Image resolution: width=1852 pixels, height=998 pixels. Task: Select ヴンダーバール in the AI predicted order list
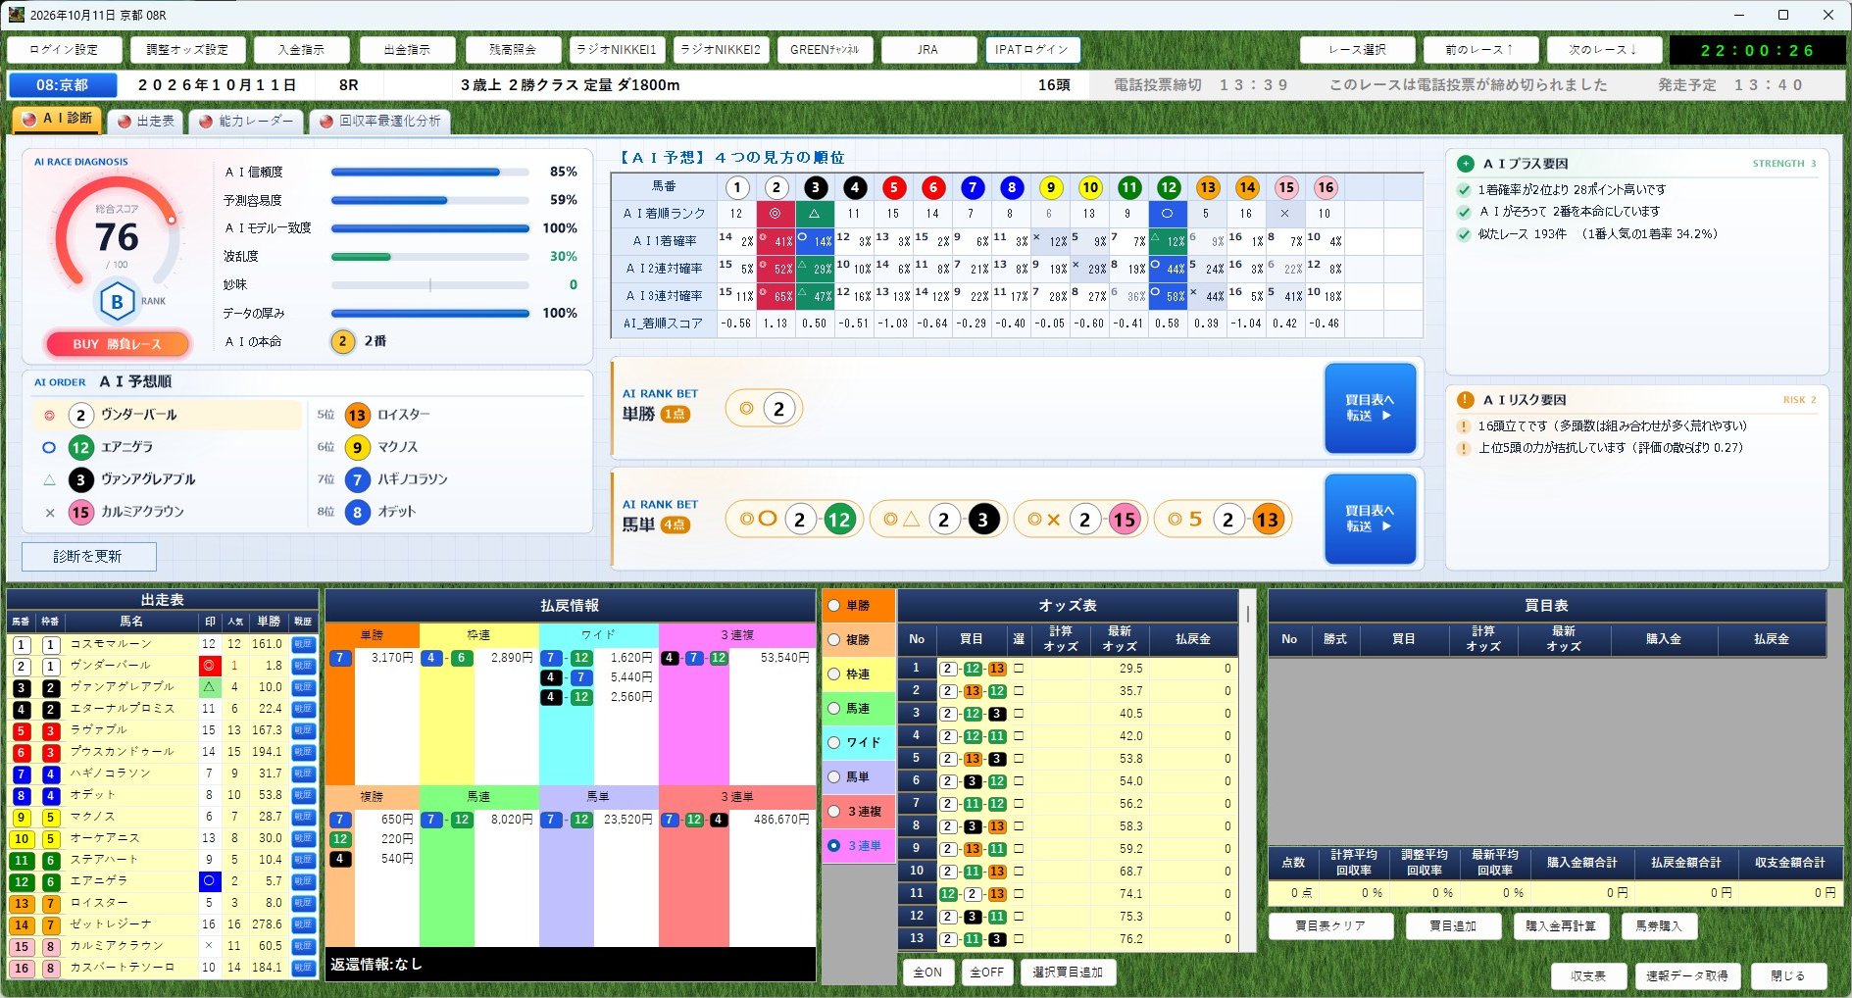coord(167,415)
